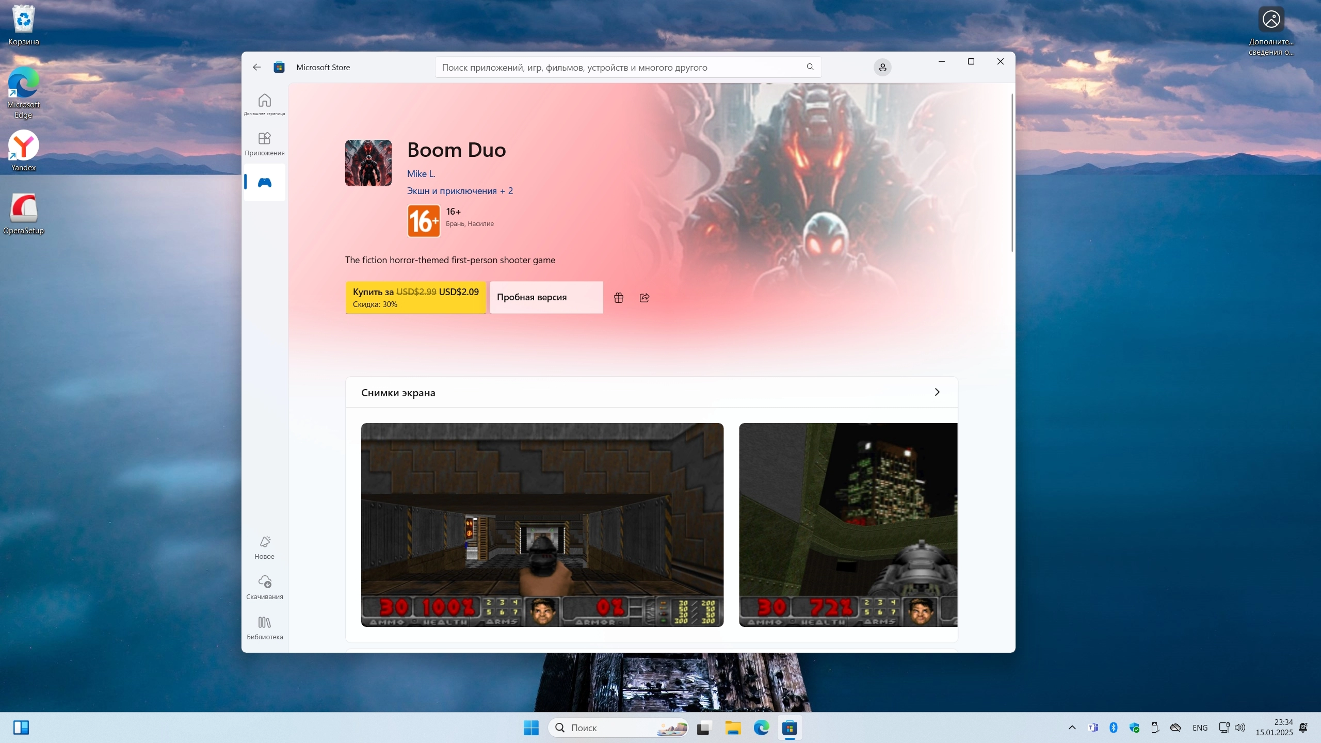The image size is (1321, 743).
Task: Click the user profile account icon
Action: (882, 68)
